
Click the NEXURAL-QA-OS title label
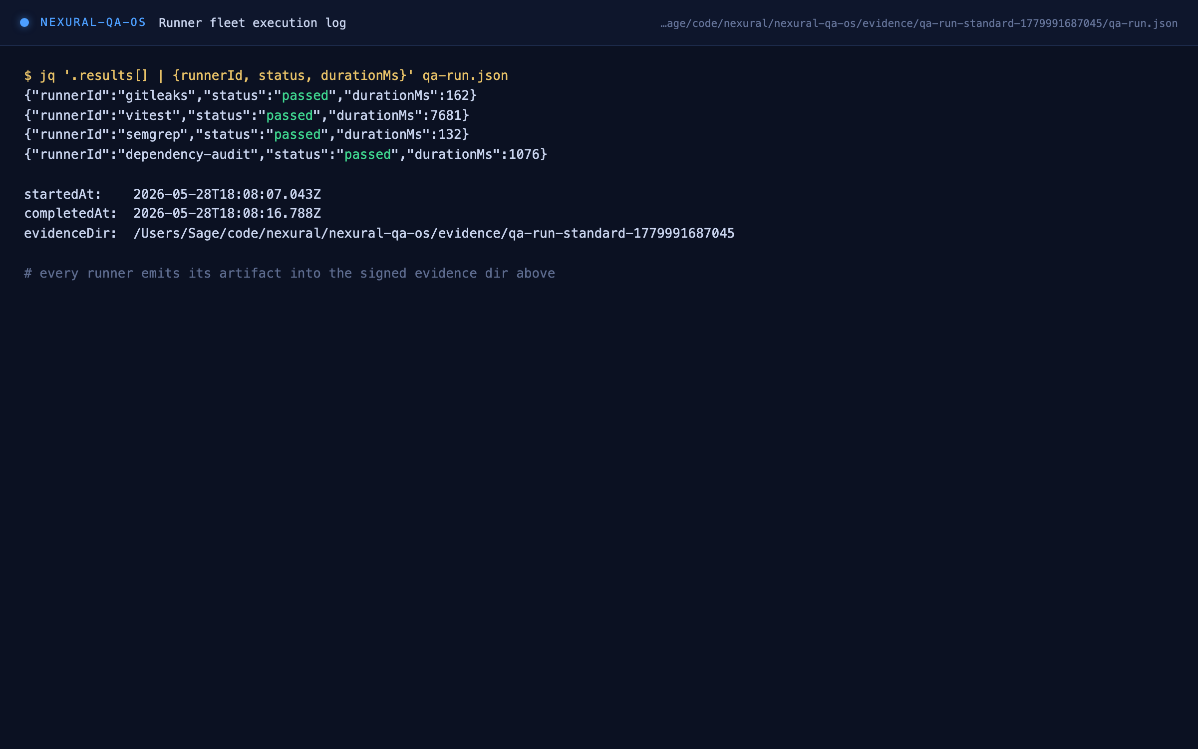tap(93, 22)
